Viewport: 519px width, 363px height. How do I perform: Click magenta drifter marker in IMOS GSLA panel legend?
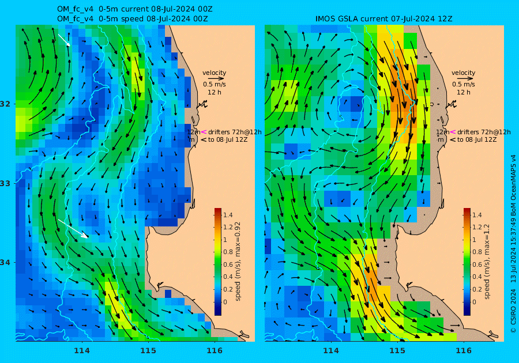click(453, 132)
